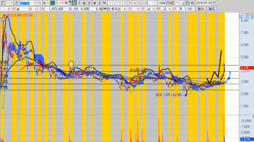Click the floppy disk save chart icon
Screen dimensions: 254x142
187,3
